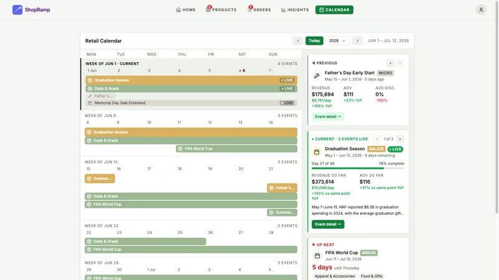
Task: Show earlier event in Previous card
Action: 390,63
